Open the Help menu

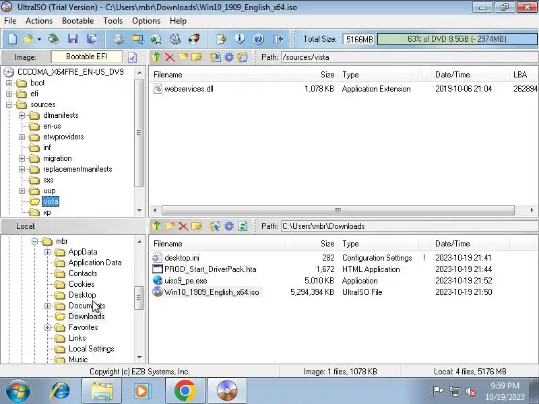tap(178, 21)
